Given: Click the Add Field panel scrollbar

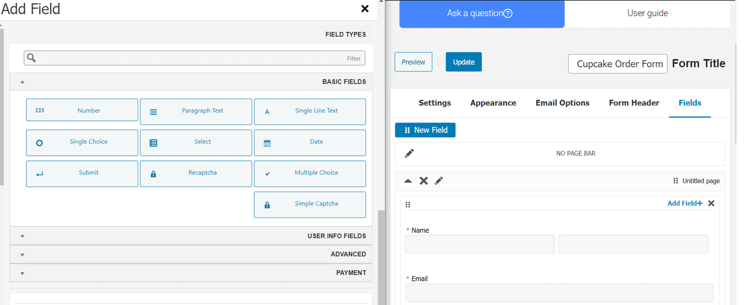Looking at the screenshot, I should pyautogui.click(x=381, y=257).
